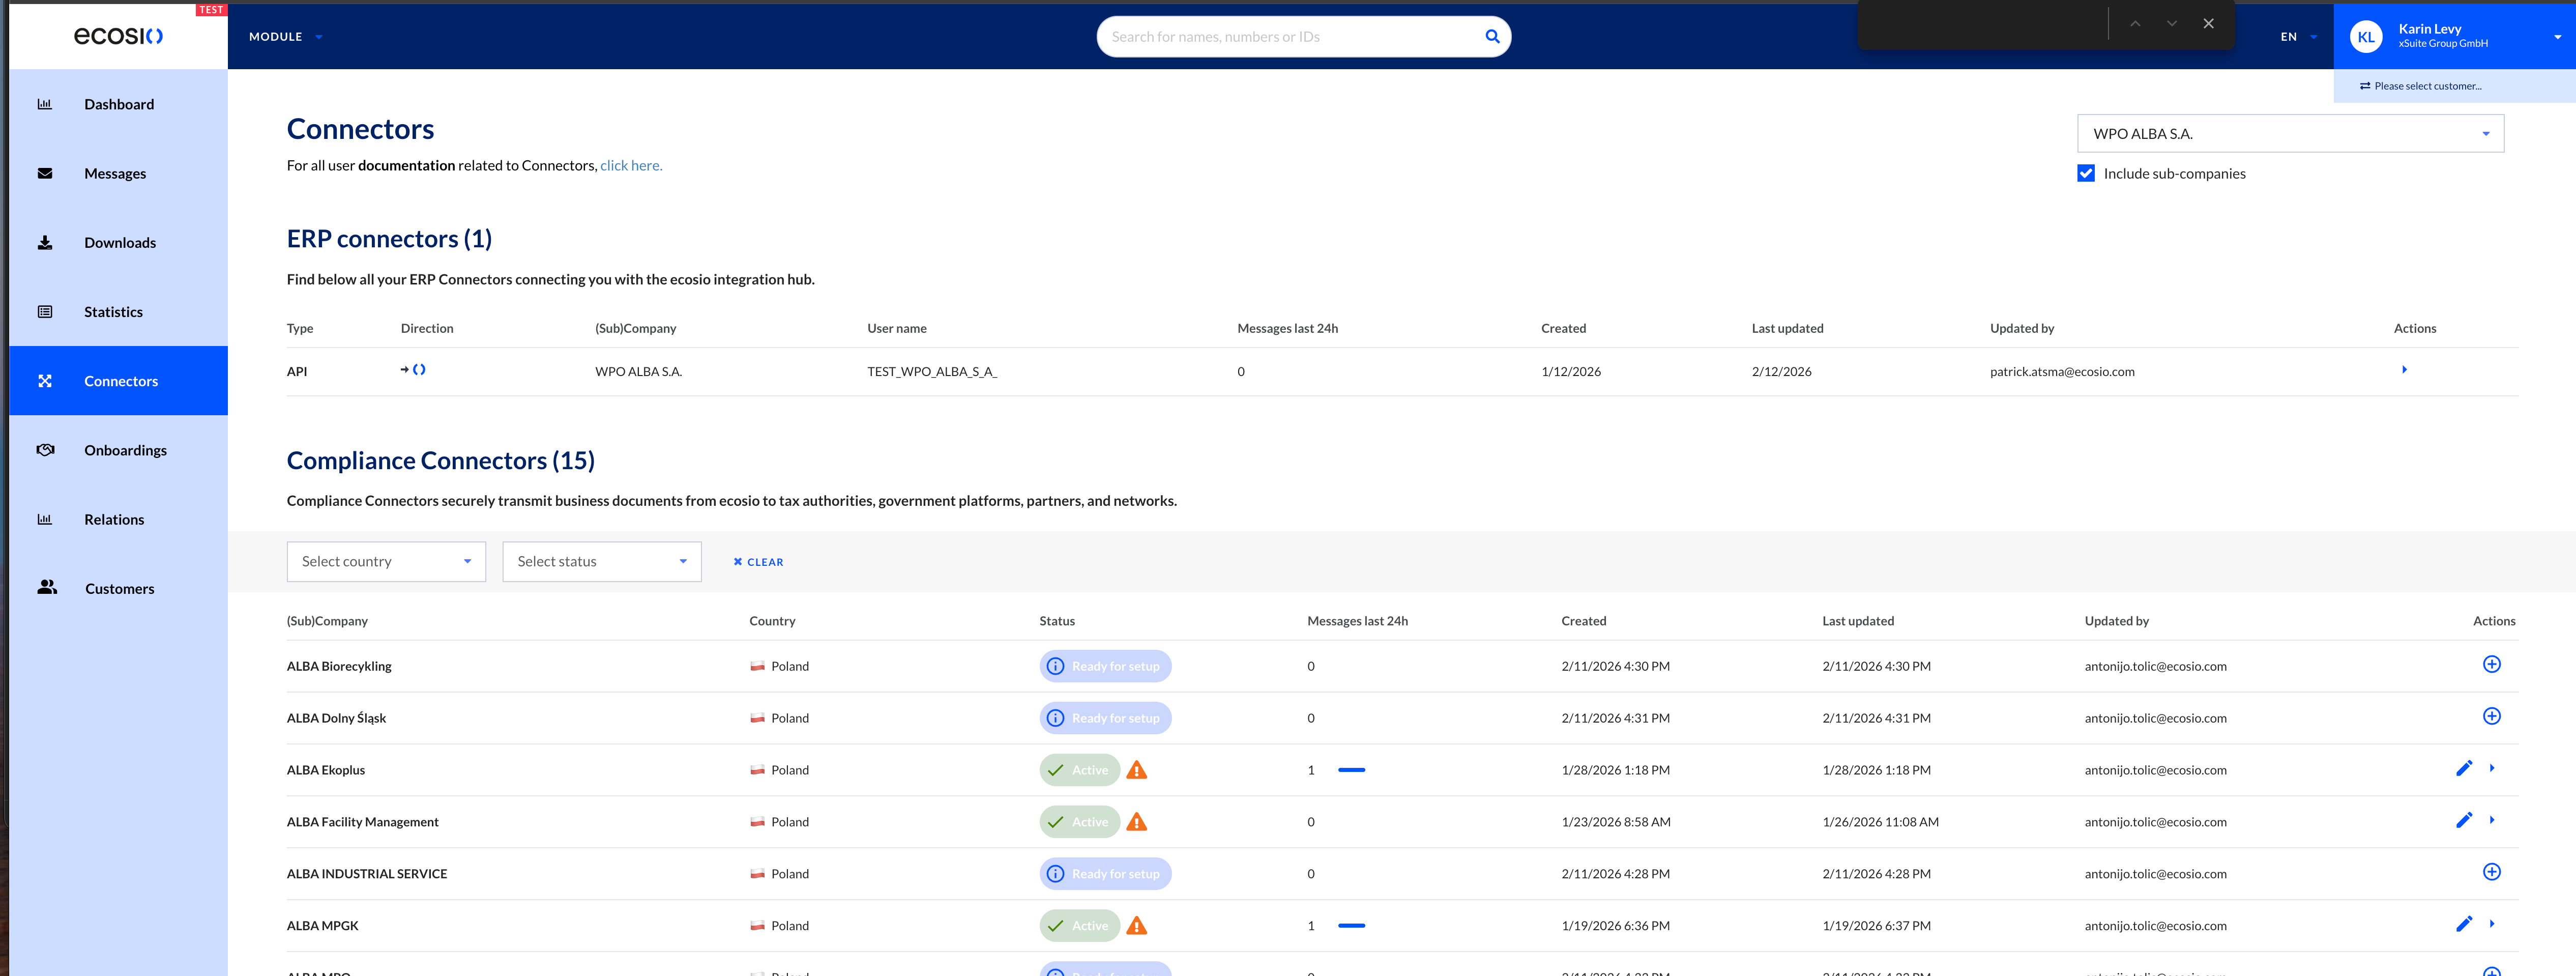Image resolution: width=2576 pixels, height=976 pixels.
Task: Click warning icon for ALBA Facility Management
Action: point(1137,822)
